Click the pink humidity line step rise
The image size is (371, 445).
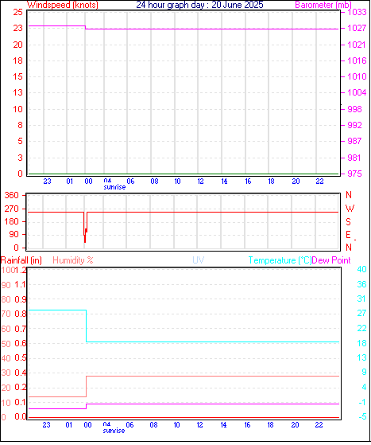[87, 387]
